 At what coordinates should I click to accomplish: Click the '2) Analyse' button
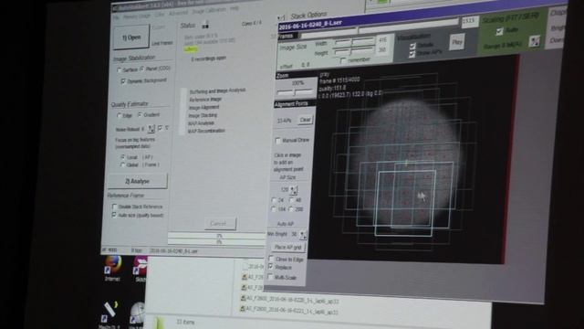pos(137,181)
